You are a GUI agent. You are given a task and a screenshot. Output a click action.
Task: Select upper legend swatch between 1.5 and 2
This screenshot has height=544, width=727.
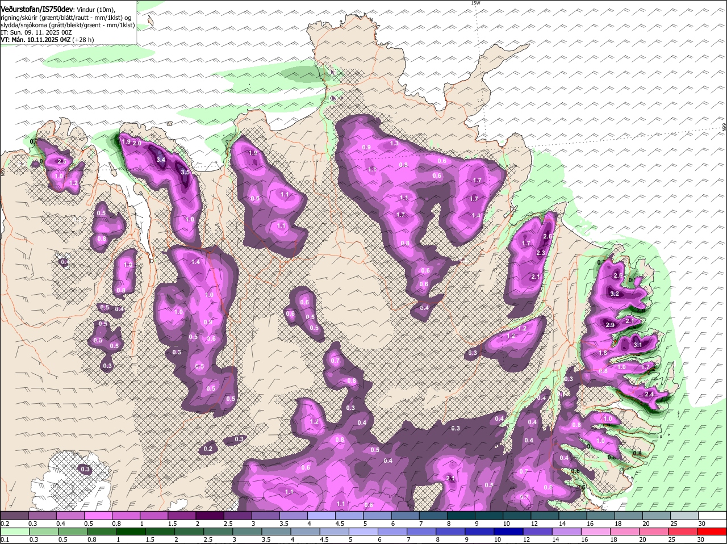click(x=182, y=515)
